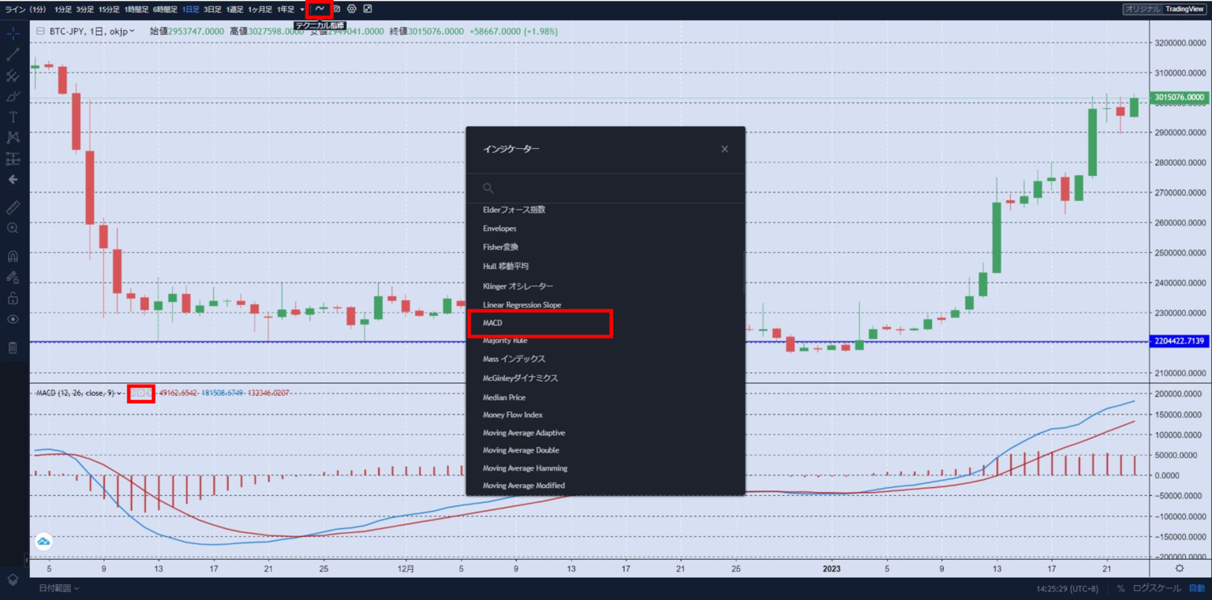Activate the zoom-in magnifier tool
The height and width of the screenshot is (600, 1212).
(13, 228)
